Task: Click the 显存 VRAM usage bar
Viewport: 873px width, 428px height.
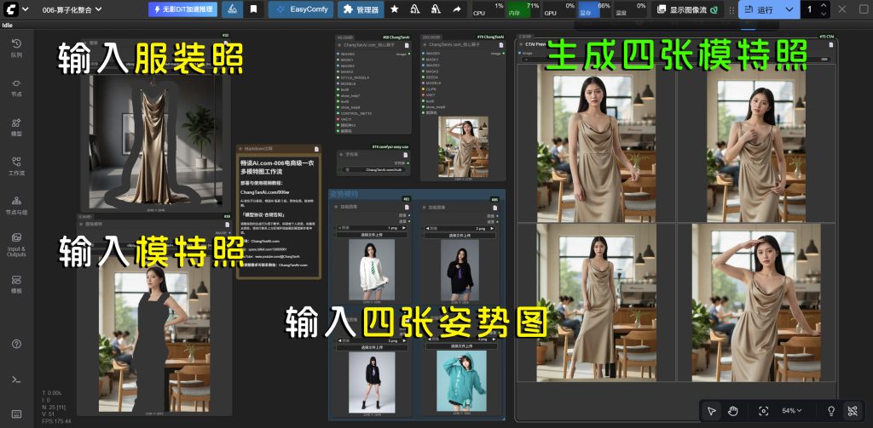Action: [594, 9]
